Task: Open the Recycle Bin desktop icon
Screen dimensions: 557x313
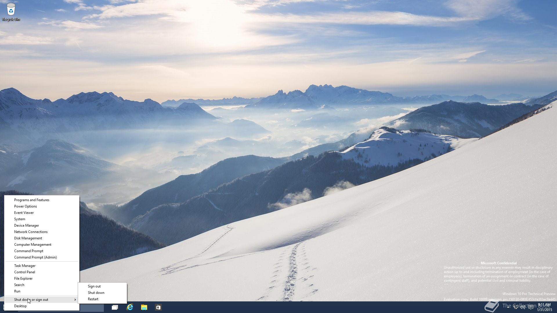Action: click(11, 12)
